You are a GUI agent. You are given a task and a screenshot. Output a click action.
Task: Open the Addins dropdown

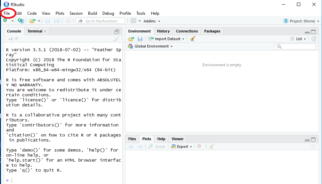click(152, 21)
